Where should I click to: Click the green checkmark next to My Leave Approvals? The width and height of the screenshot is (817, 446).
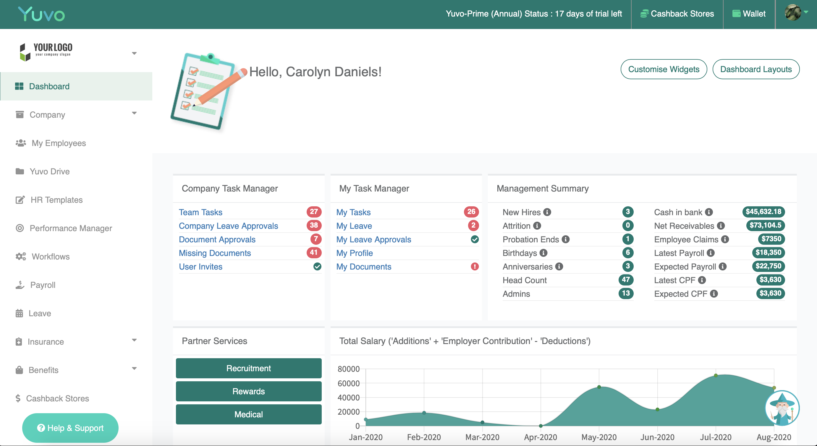coord(475,239)
